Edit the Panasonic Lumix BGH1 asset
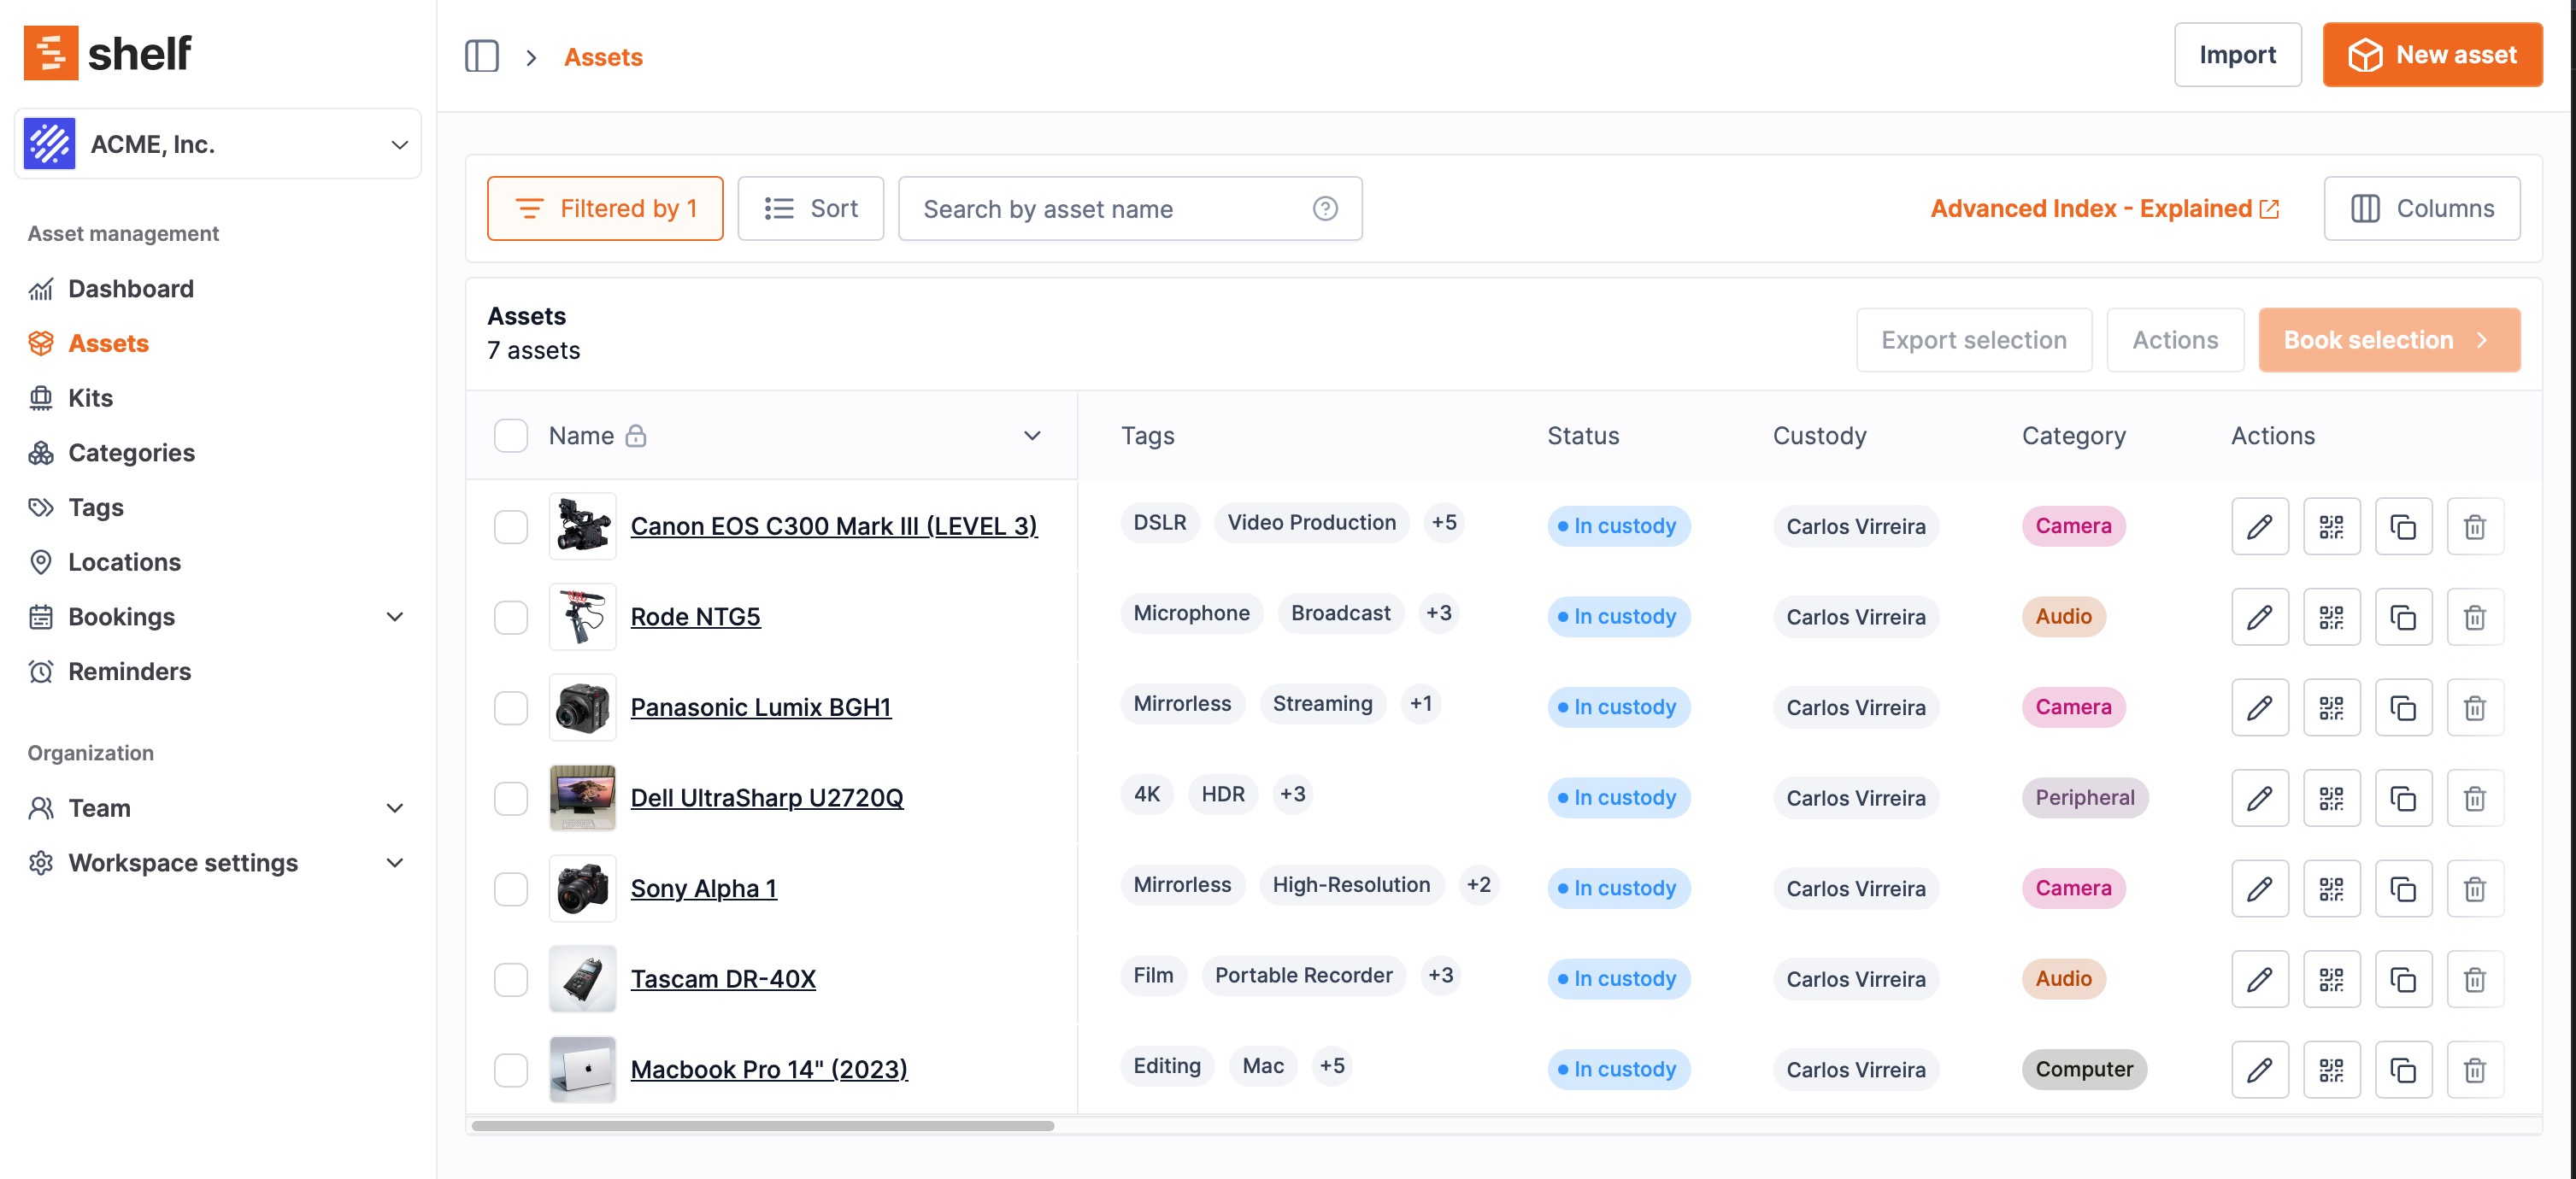The width and height of the screenshot is (2576, 1179). pos(2259,707)
